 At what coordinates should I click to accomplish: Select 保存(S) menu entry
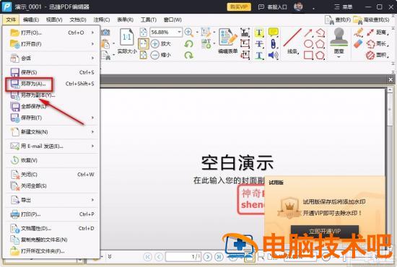(51, 72)
